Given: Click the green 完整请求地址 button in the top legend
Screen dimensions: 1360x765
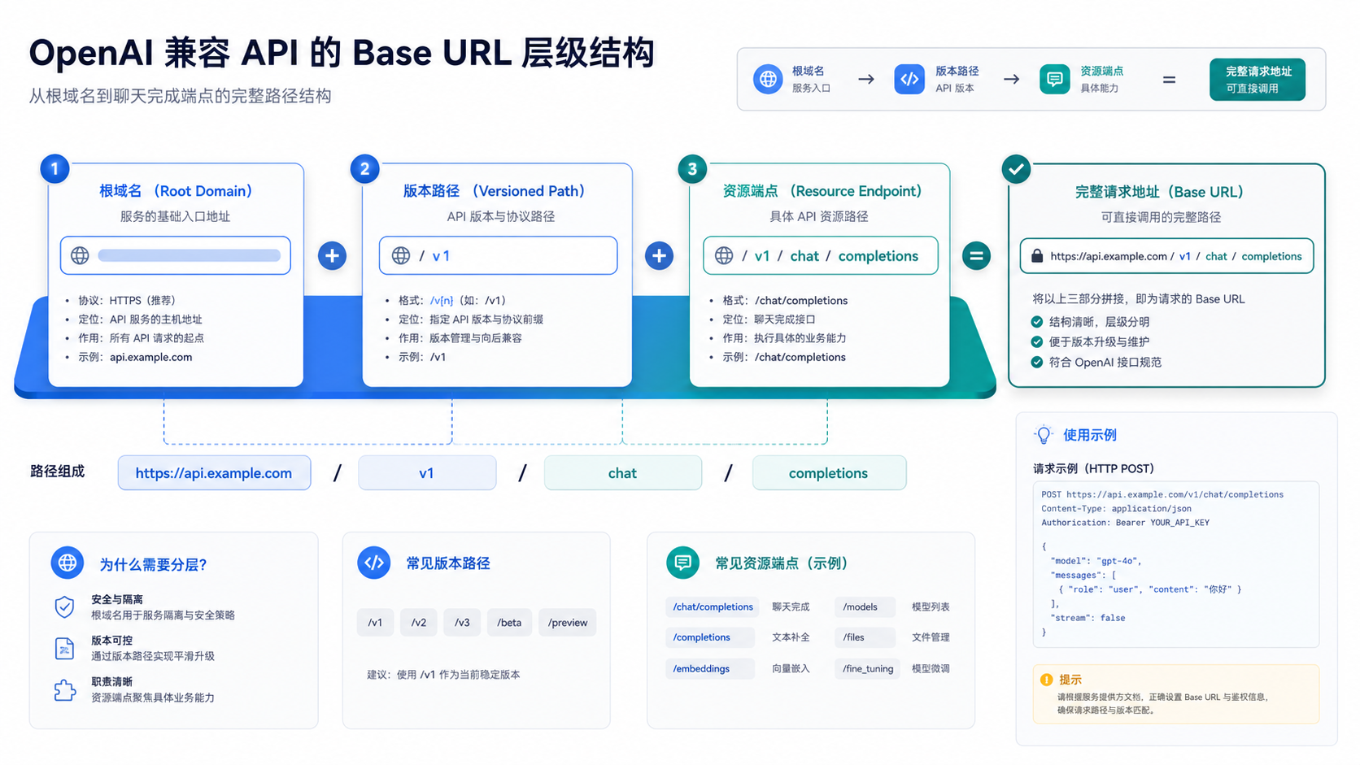Looking at the screenshot, I should 1257,80.
